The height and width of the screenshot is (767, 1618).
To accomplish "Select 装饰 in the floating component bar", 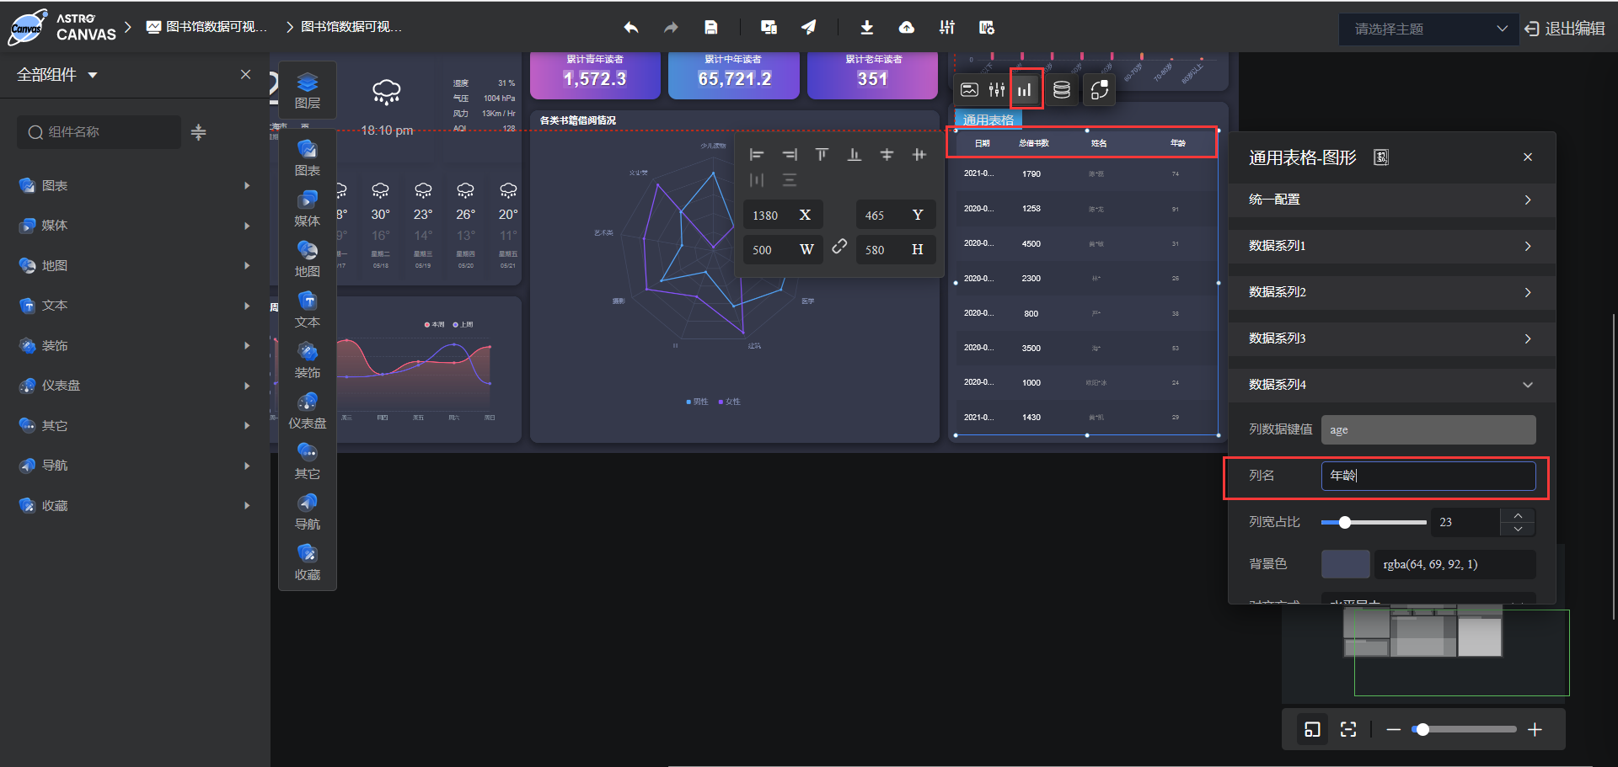I will click(x=308, y=360).
